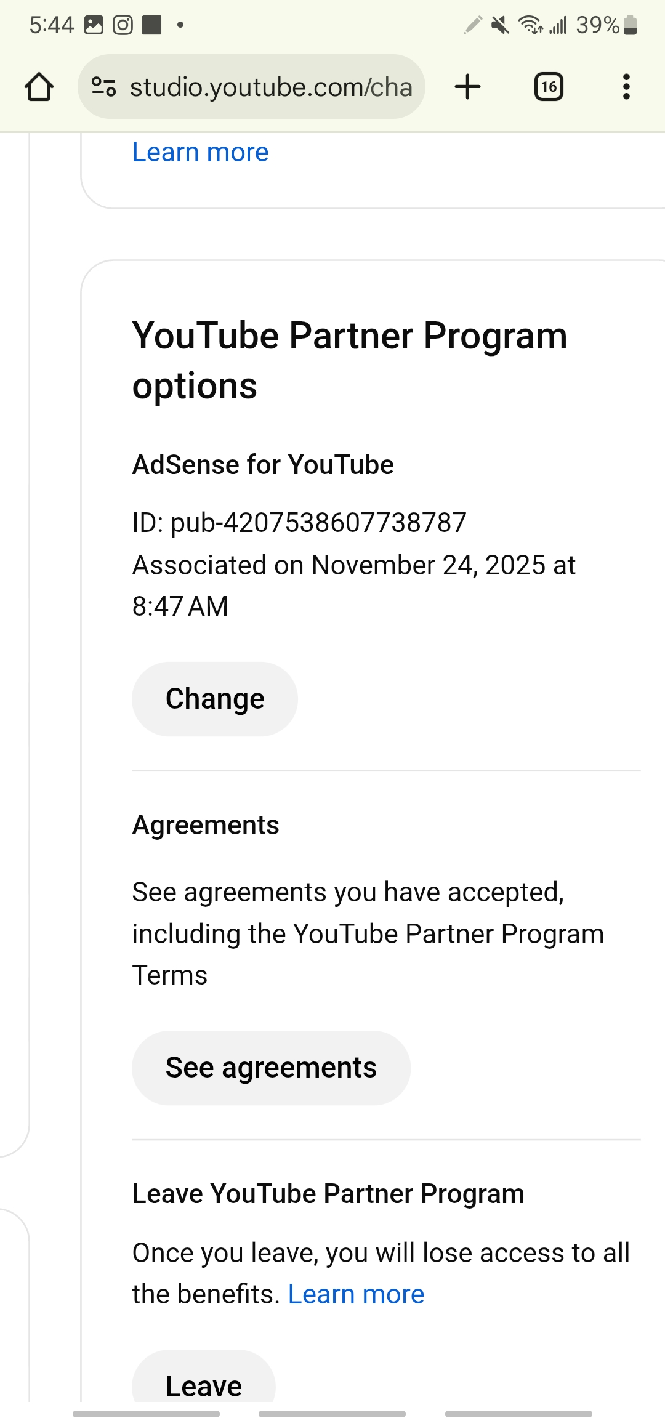Tap the Wi-Fi icon in the status bar
665x1426 pixels.
pyautogui.click(x=530, y=25)
